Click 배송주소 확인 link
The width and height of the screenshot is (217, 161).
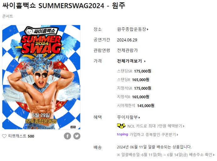coord(202,154)
